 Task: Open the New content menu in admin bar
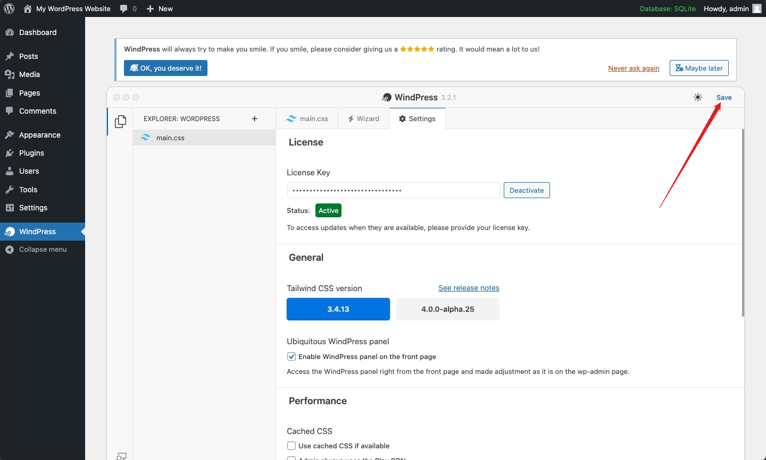coord(160,8)
